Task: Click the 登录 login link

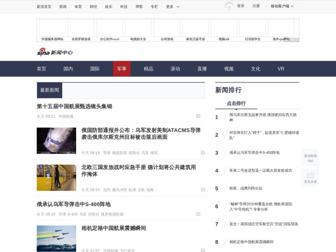Action: point(240,6)
